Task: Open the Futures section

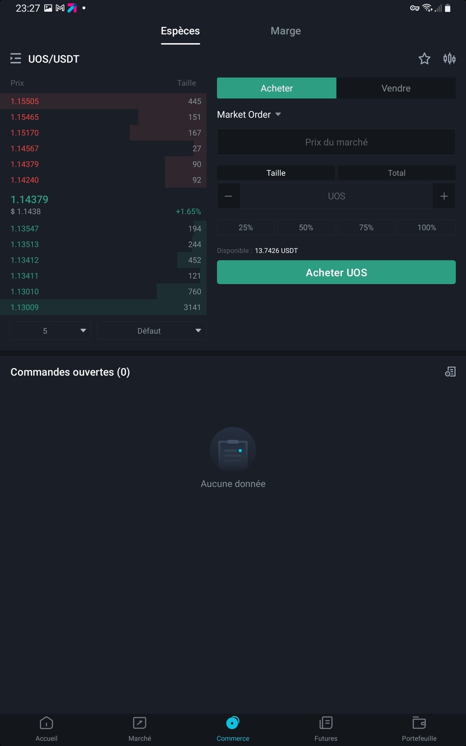Action: [x=326, y=729]
